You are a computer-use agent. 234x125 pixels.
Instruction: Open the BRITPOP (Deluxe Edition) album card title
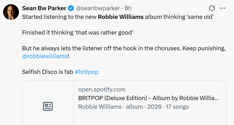click(148, 98)
